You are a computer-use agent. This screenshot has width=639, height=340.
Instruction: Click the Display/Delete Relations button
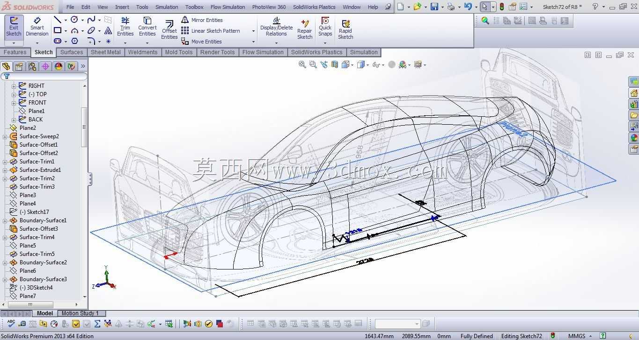click(x=276, y=27)
